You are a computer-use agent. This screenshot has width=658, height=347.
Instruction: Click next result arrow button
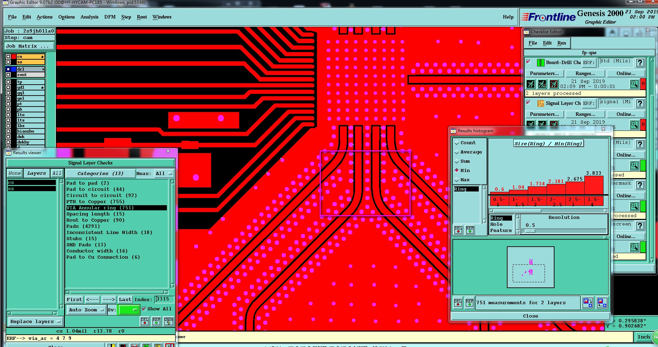[x=109, y=299]
